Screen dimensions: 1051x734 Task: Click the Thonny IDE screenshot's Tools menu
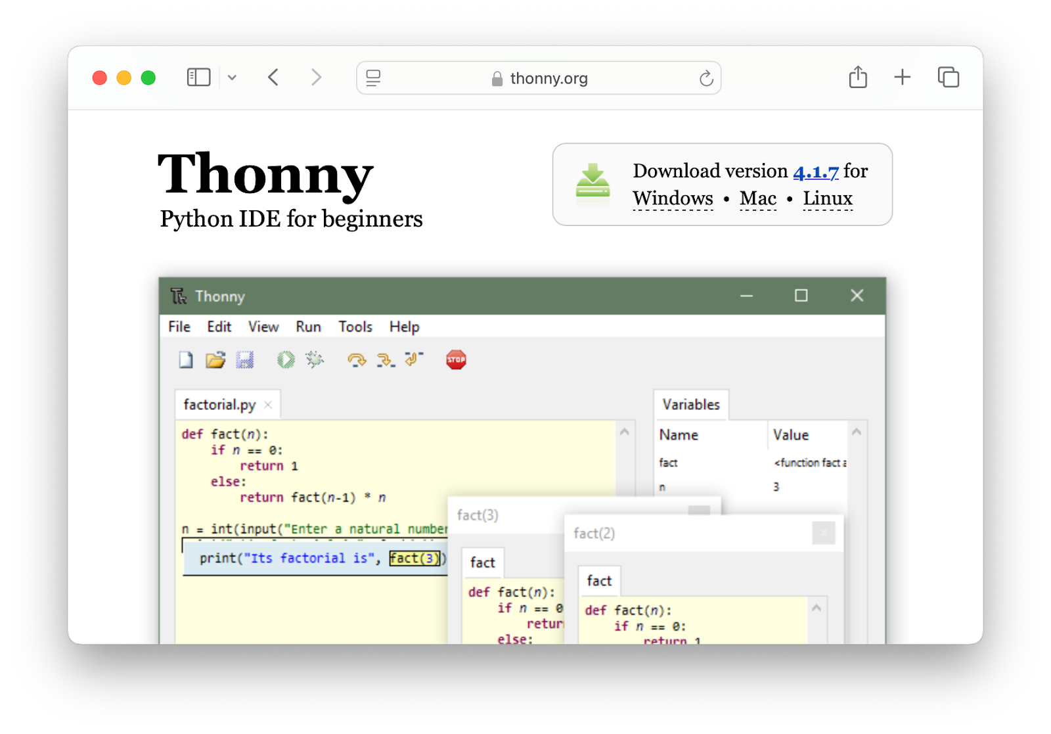coord(355,327)
